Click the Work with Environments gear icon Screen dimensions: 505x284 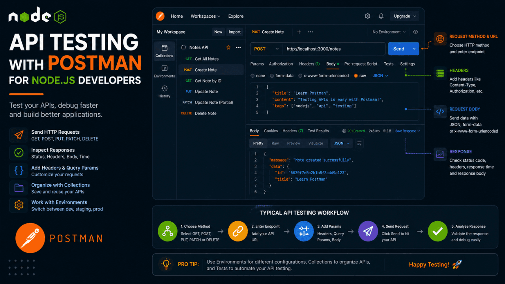[19, 205]
